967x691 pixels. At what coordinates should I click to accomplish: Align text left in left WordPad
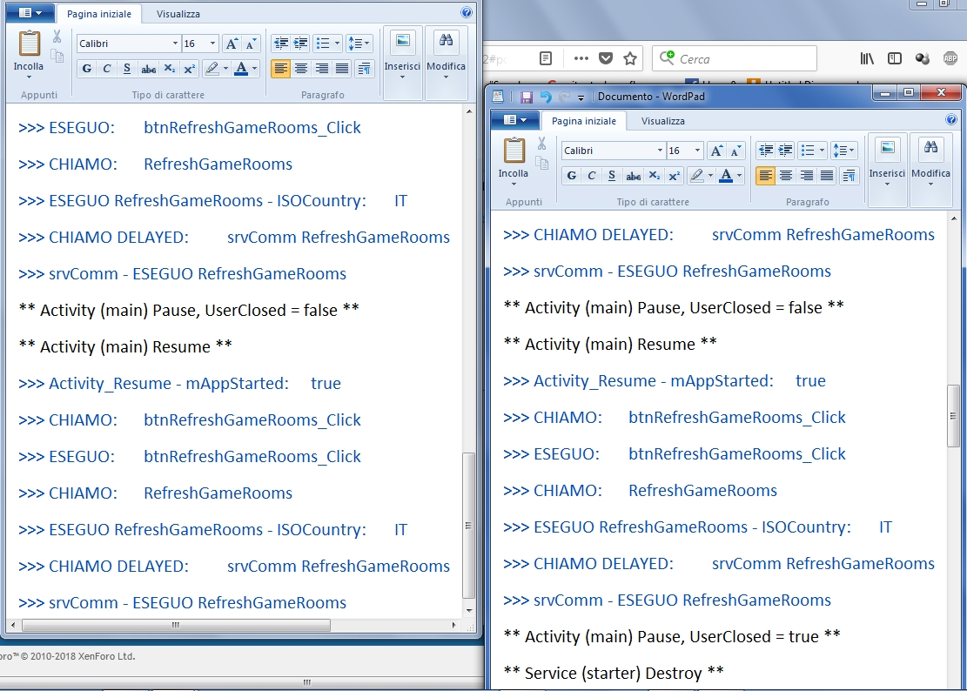click(x=280, y=69)
